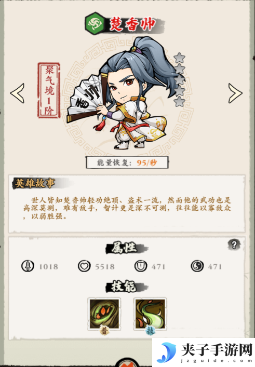Open the attributes help question mark

[x=234, y=245]
